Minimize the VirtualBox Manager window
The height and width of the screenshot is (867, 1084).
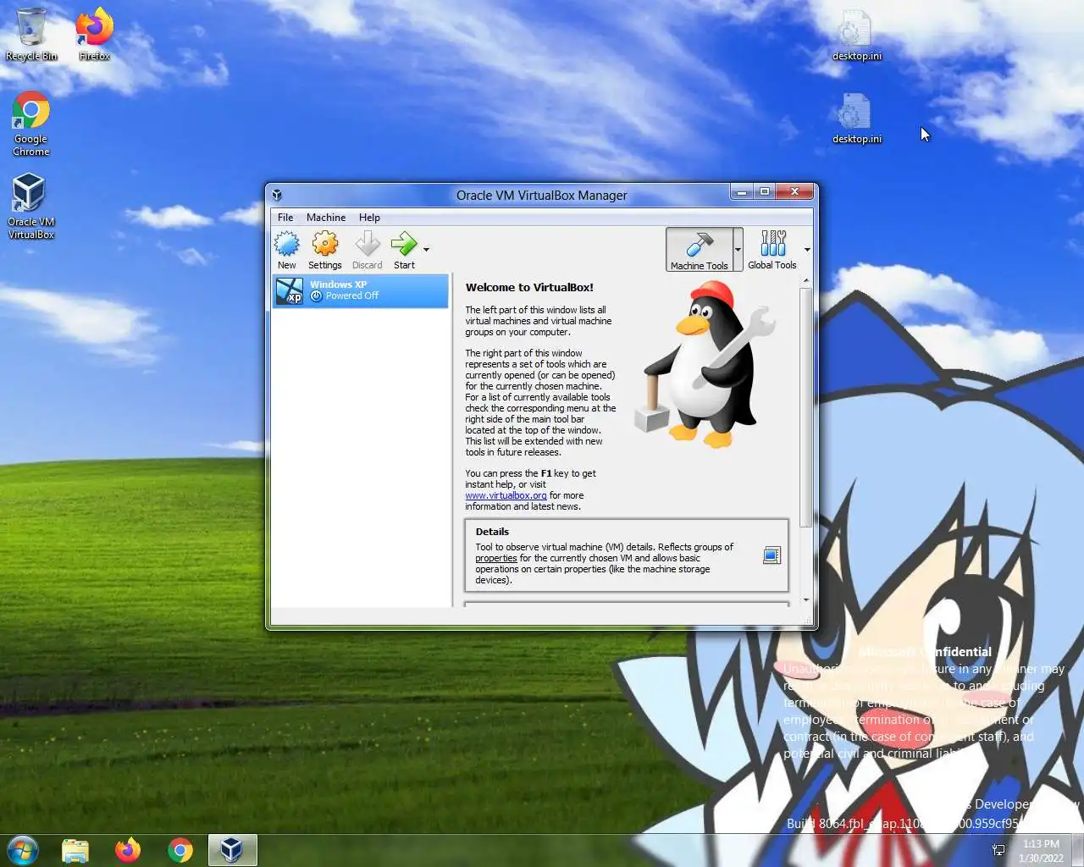coord(742,192)
